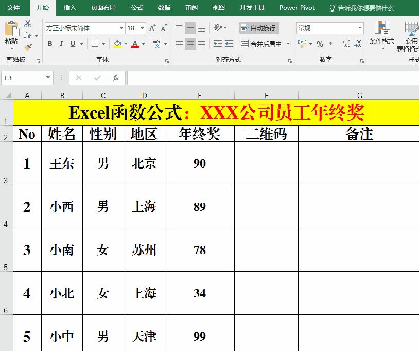Switch to 视图 View tab

(219, 8)
